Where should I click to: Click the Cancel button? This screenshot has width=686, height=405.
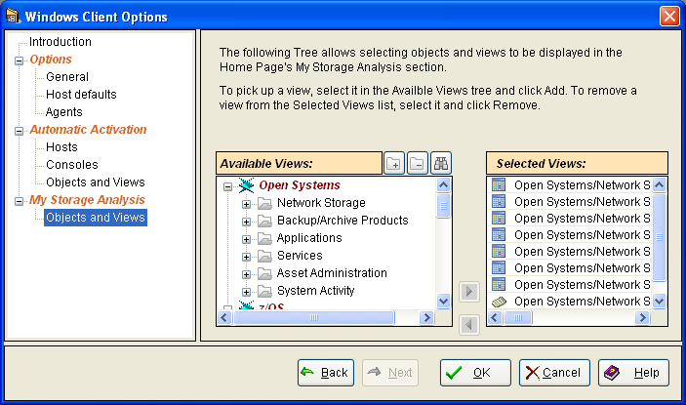coord(554,373)
